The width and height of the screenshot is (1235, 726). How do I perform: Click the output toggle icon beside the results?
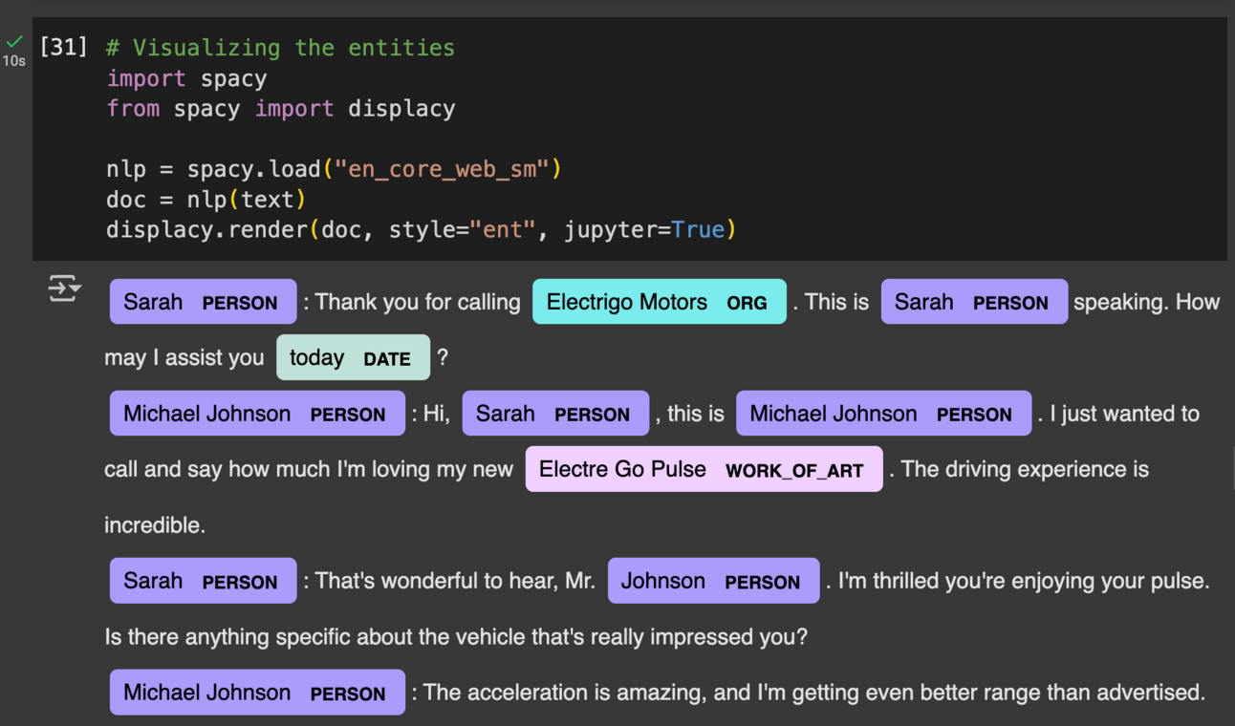65,288
